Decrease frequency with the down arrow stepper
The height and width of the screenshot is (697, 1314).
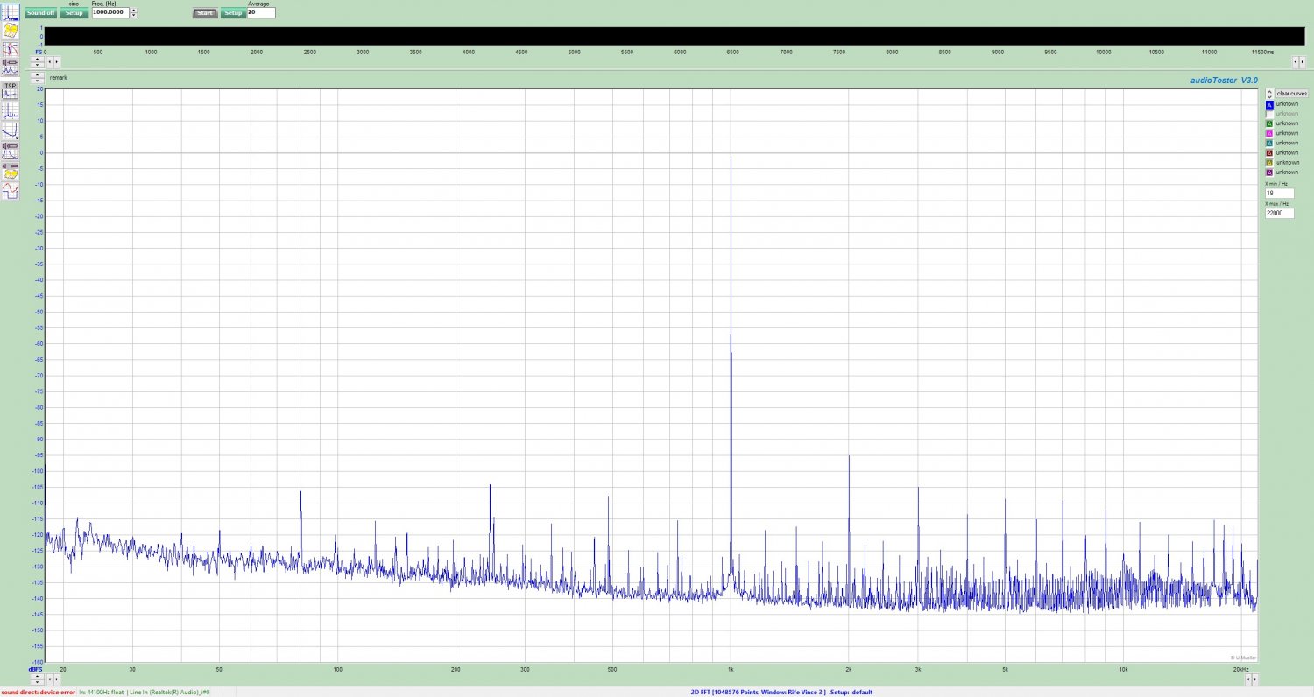point(134,15)
